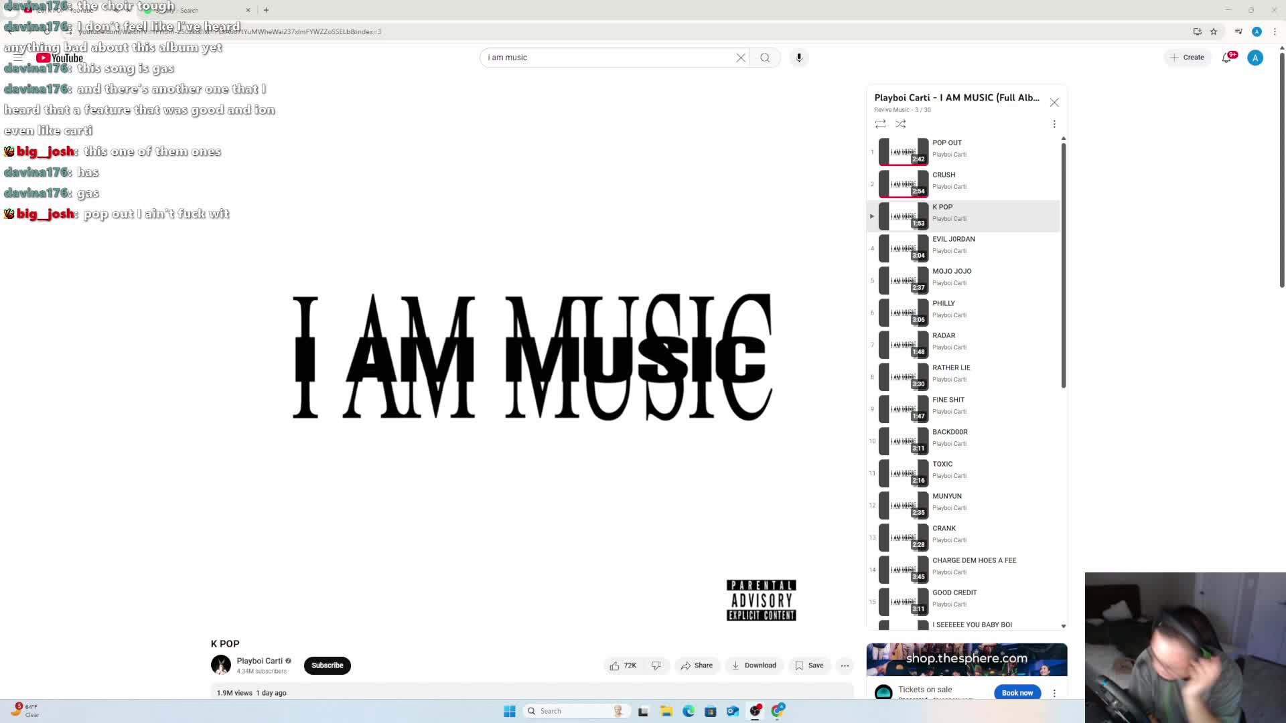The width and height of the screenshot is (1286, 723).
Task: Open the Playboi Carti channel avatar
Action: [220, 665]
